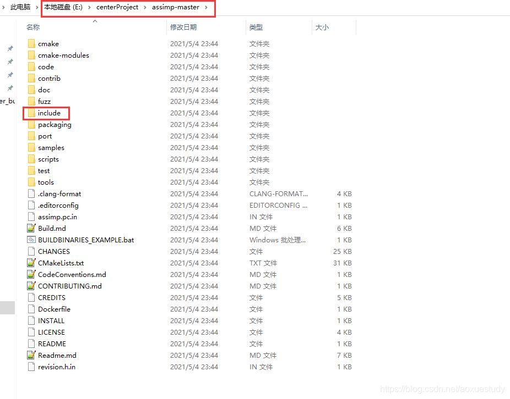
Task: Open the doc folder
Action: coord(43,90)
